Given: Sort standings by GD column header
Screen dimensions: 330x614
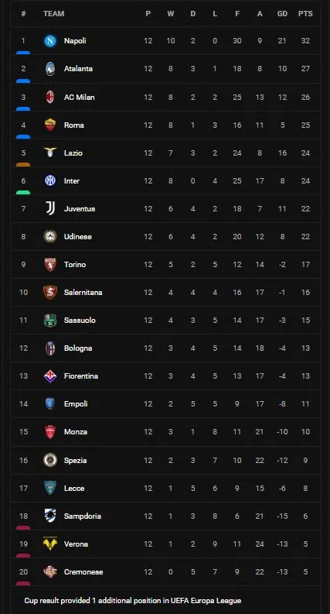Looking at the screenshot, I should pos(282,14).
